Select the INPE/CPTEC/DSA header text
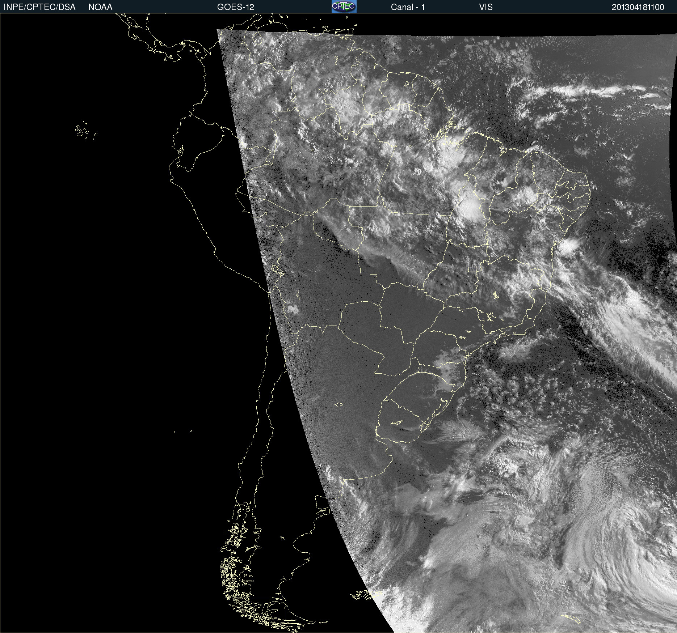The width and height of the screenshot is (677, 633). coord(39,7)
